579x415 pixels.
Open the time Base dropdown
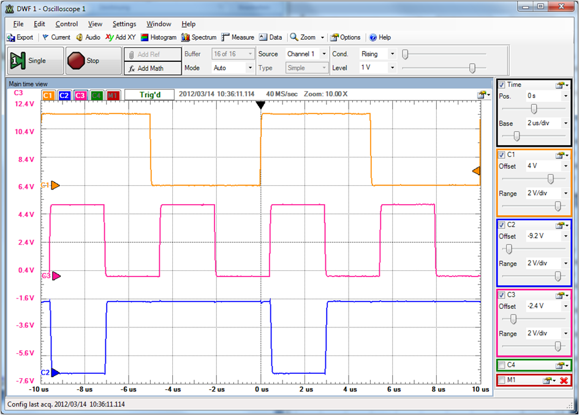click(565, 123)
